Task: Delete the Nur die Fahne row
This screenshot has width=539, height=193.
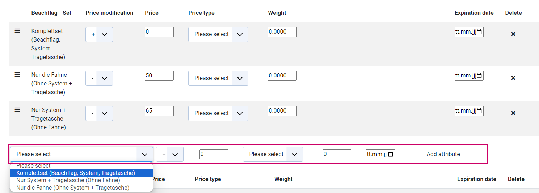Action: [x=513, y=78]
